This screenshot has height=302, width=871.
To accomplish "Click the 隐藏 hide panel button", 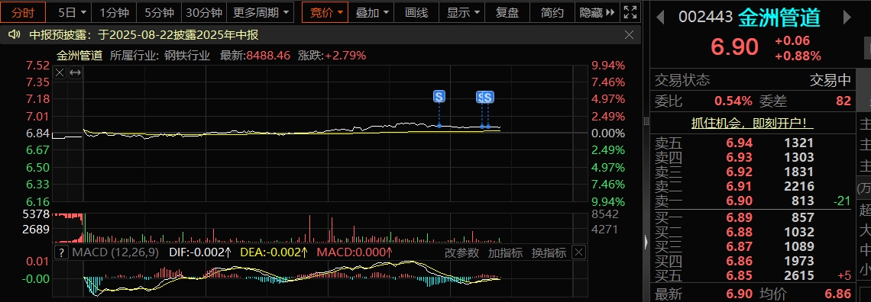I will point(597,12).
